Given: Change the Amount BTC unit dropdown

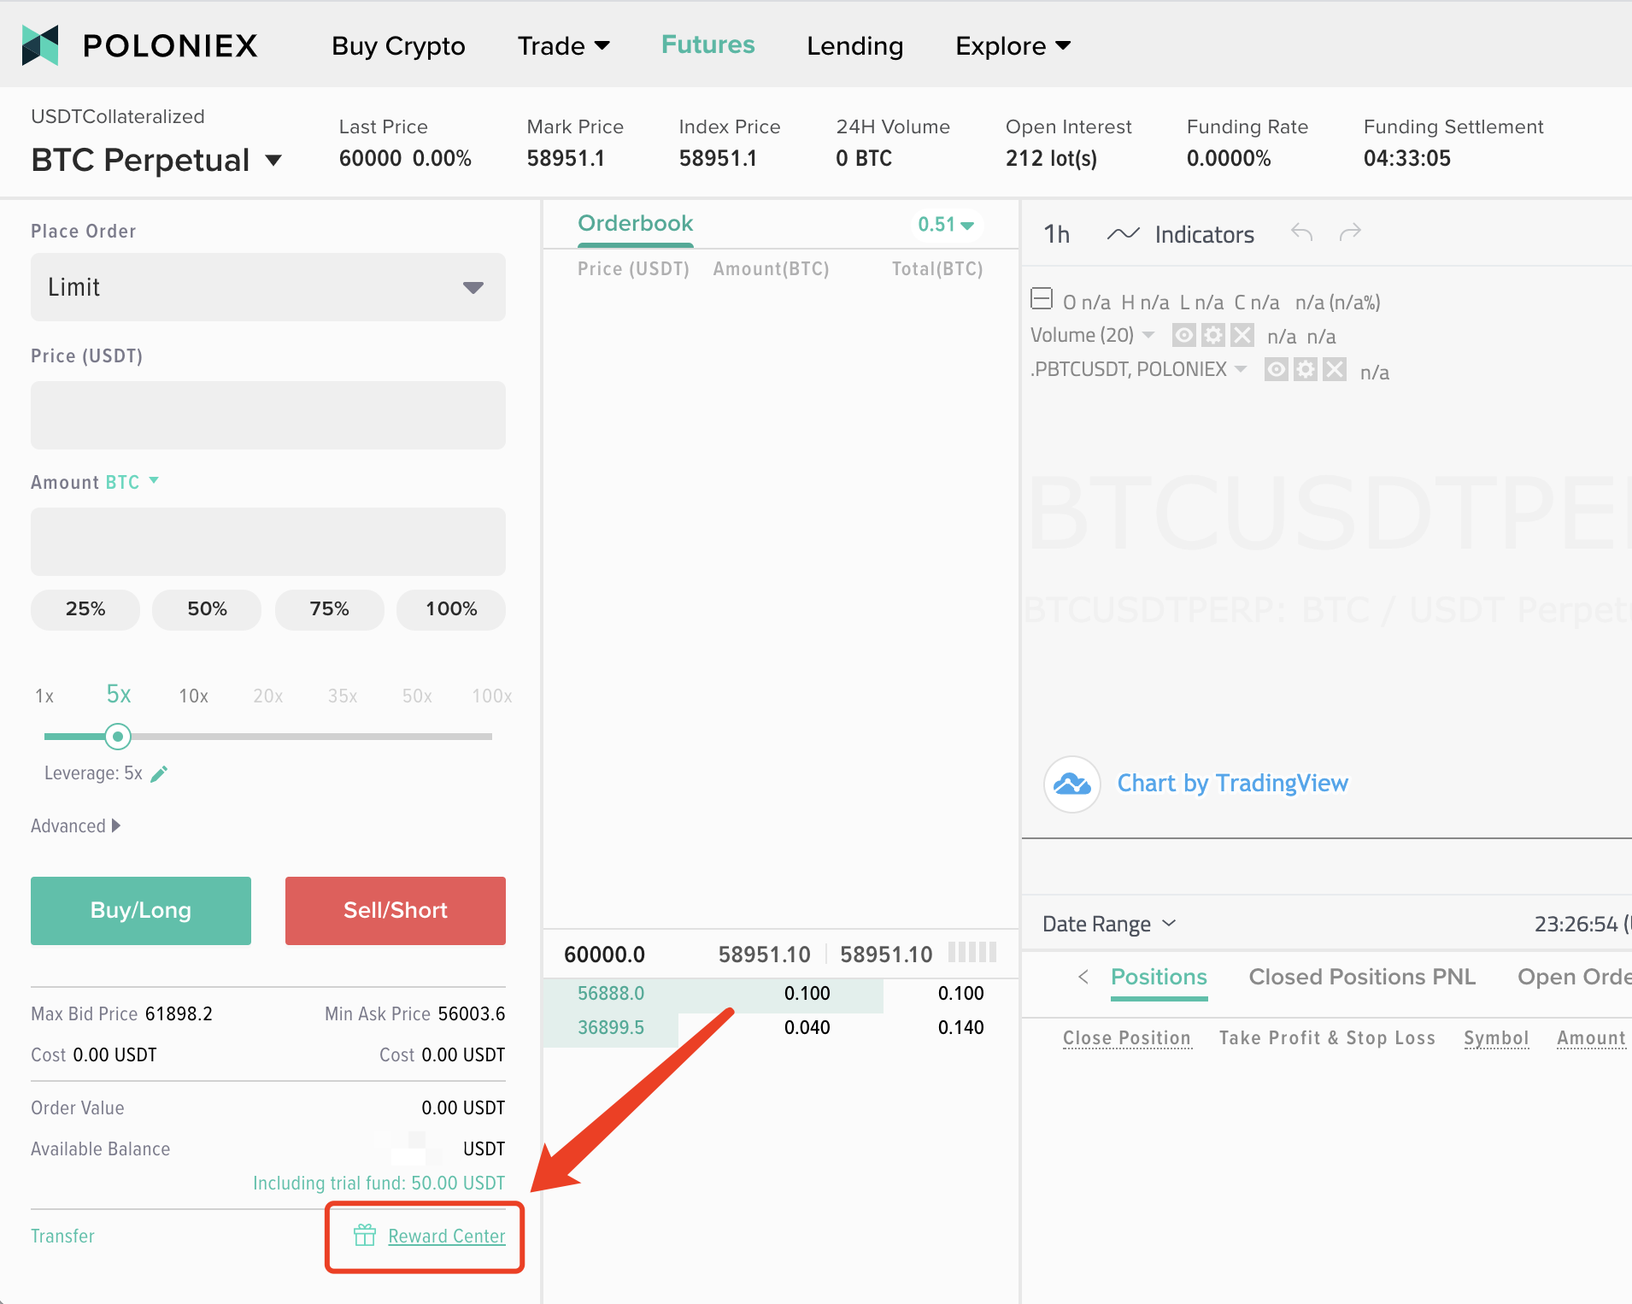Looking at the screenshot, I should 132,482.
